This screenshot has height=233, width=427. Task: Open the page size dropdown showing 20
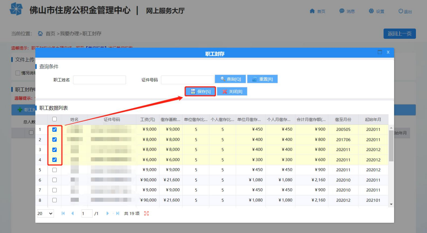tap(45, 214)
